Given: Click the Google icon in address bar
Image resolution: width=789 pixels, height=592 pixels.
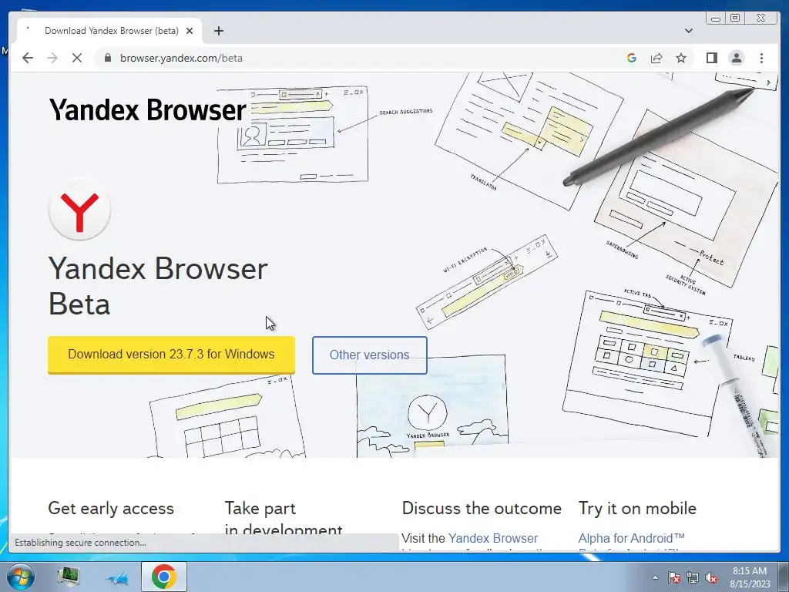Looking at the screenshot, I should (632, 58).
